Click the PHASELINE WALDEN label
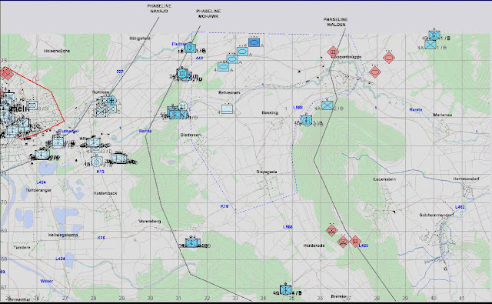The image size is (492, 304). click(x=336, y=22)
